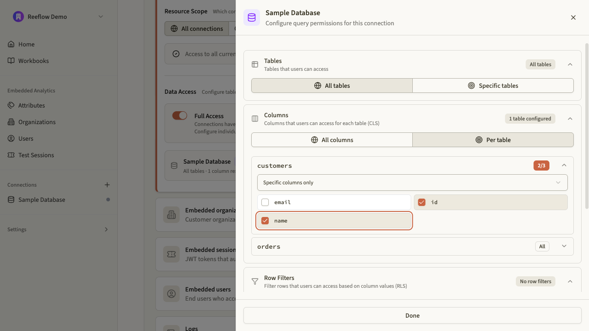This screenshot has height=331, width=589.
Task: Click the plus icon to add a connection
Action: pyautogui.click(x=107, y=185)
